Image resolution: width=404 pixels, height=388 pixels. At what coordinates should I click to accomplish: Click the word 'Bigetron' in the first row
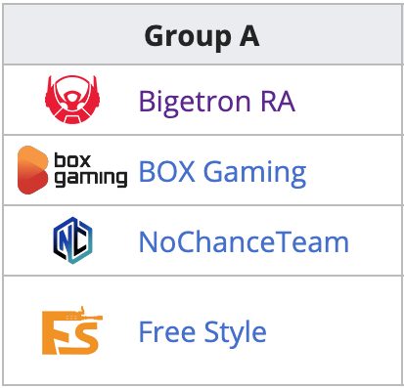pos(195,102)
